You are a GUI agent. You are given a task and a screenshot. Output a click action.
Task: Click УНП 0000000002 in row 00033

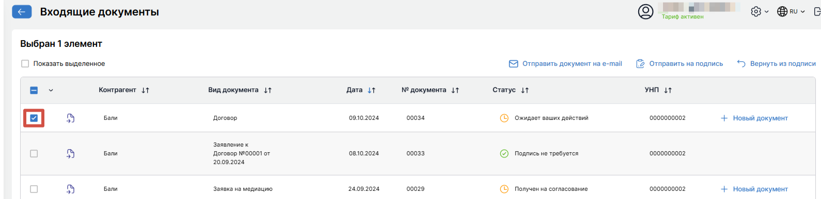[x=668, y=154]
